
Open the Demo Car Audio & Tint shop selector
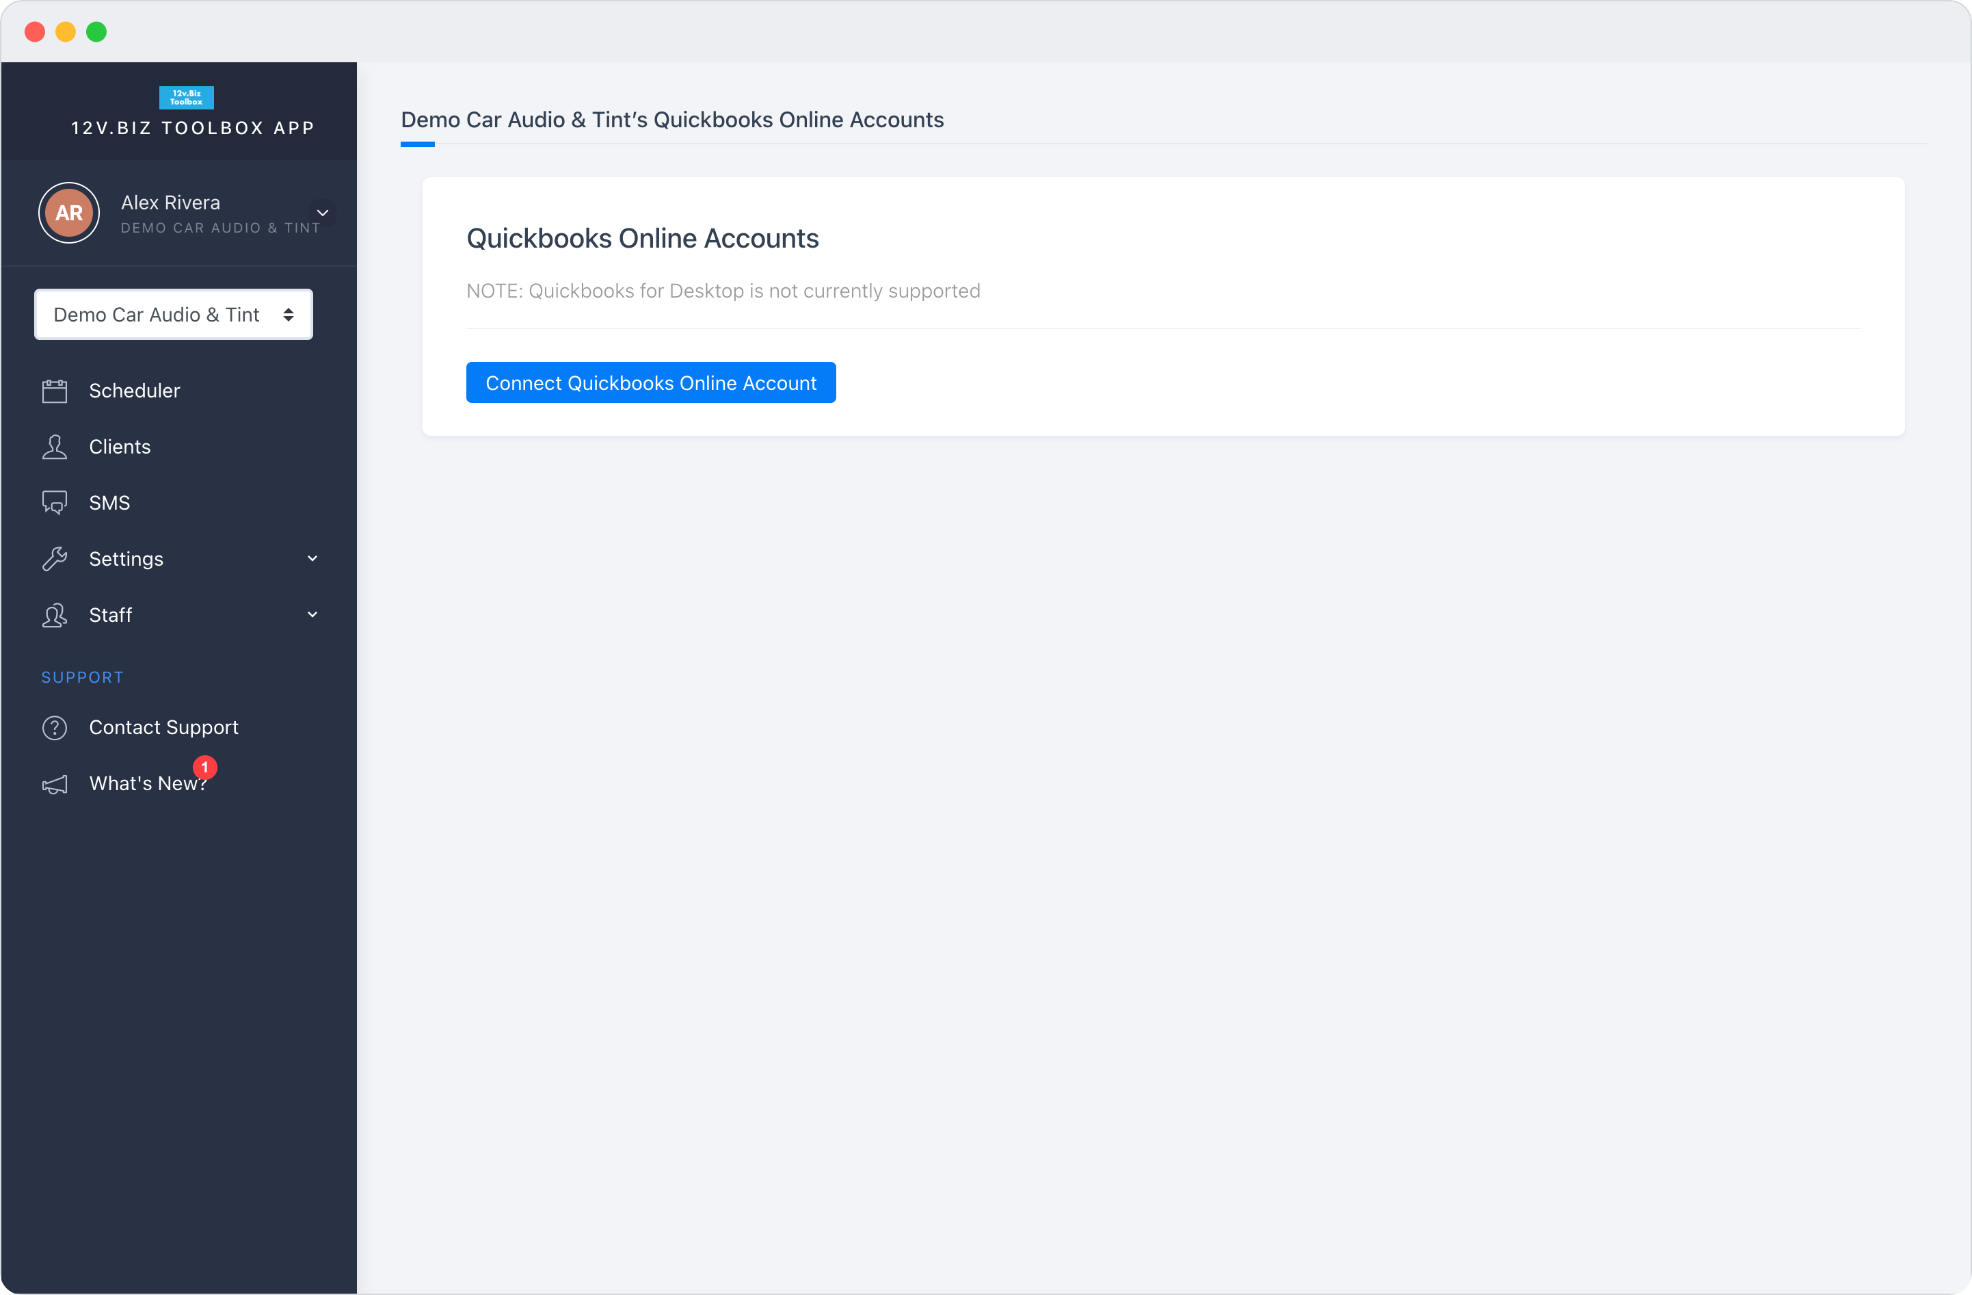click(x=173, y=314)
